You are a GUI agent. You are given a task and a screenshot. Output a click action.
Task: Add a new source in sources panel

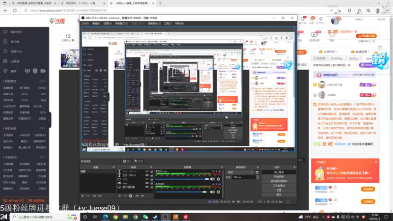coord(120,195)
